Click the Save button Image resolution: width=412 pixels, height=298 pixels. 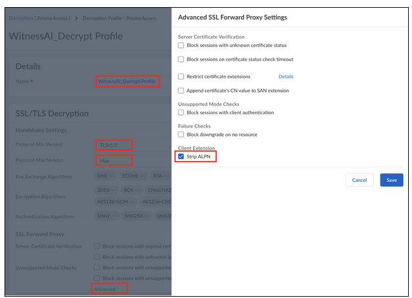391,180
